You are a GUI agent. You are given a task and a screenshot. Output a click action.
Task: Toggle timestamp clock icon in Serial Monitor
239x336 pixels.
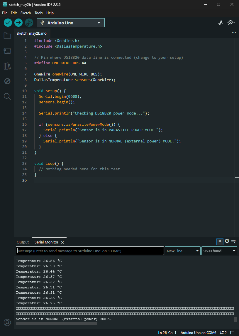coord(227,241)
